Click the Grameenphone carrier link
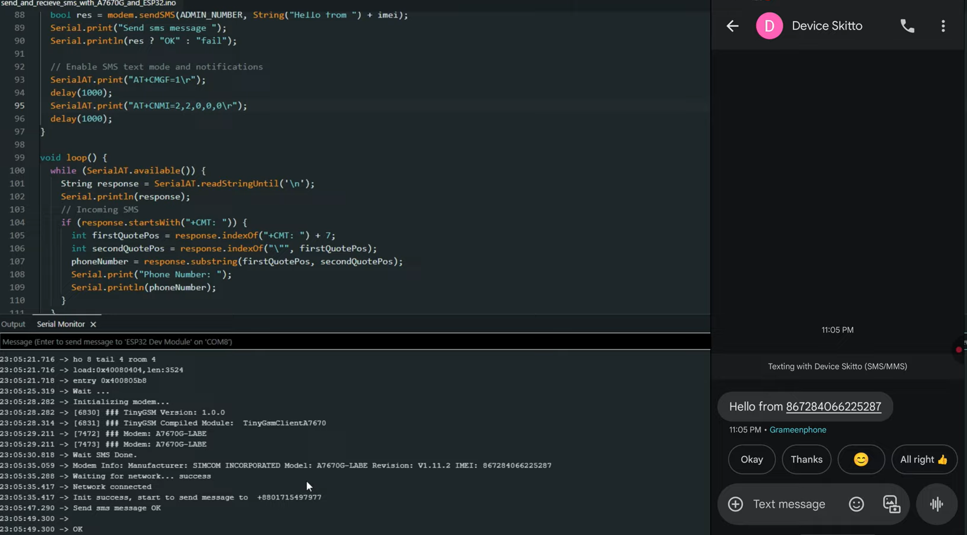This screenshot has width=967, height=535. (798, 430)
